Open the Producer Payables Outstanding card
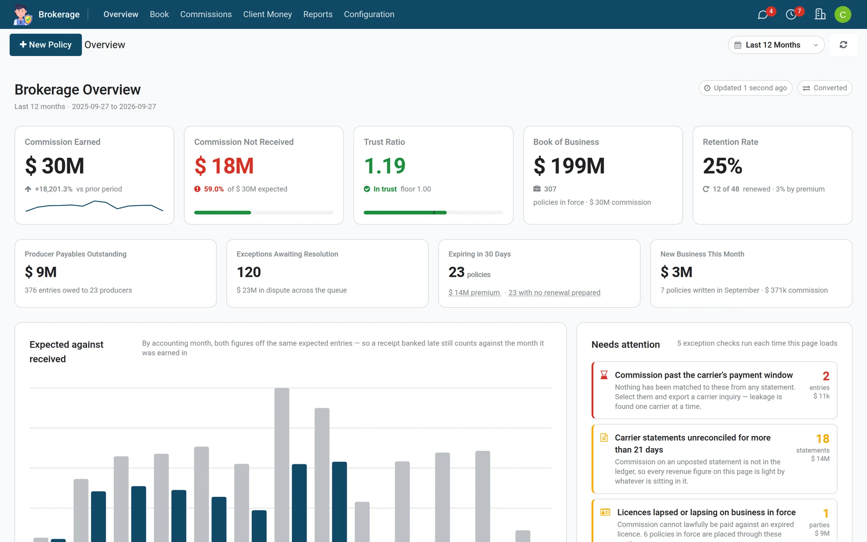Screen dimensions: 867x542 pyautogui.click(x=116, y=273)
